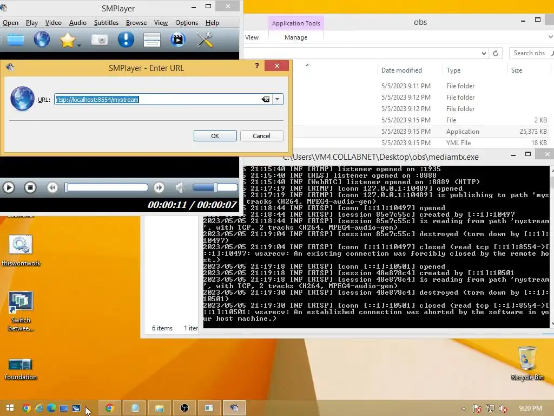Open the Windows Start button
554x416 pixels.
point(10,408)
